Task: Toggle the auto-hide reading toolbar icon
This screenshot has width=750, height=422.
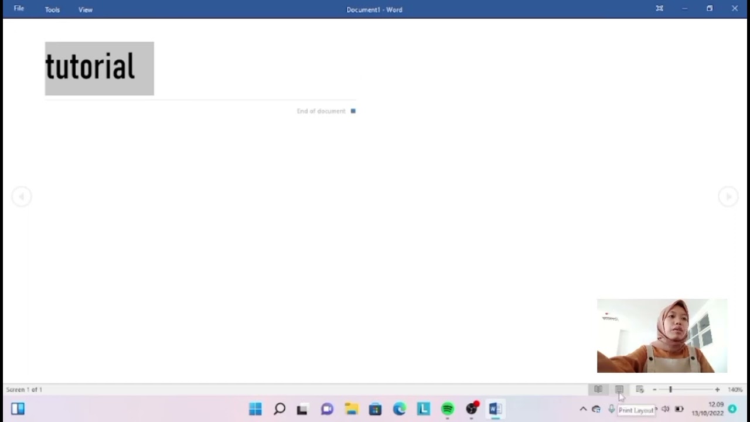Action: [660, 9]
